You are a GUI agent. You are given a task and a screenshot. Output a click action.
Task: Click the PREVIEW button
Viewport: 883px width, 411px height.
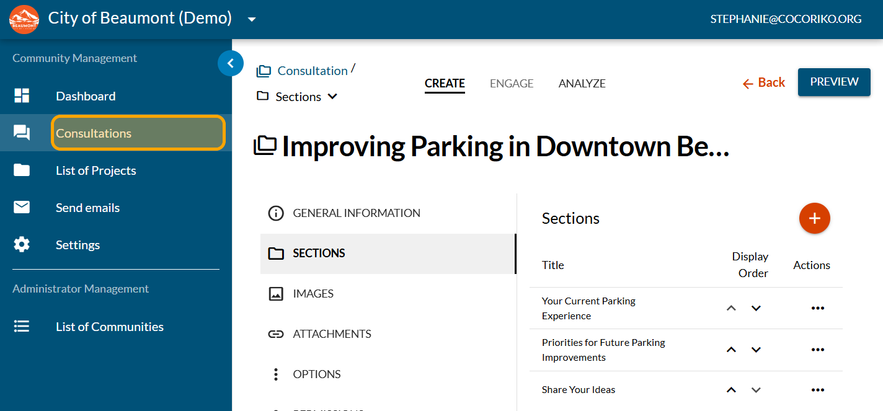[x=833, y=82]
